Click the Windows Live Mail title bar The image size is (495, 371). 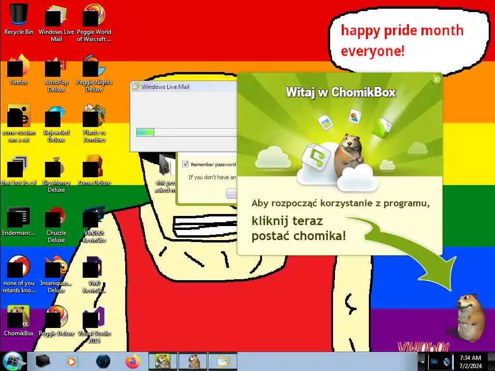(184, 87)
